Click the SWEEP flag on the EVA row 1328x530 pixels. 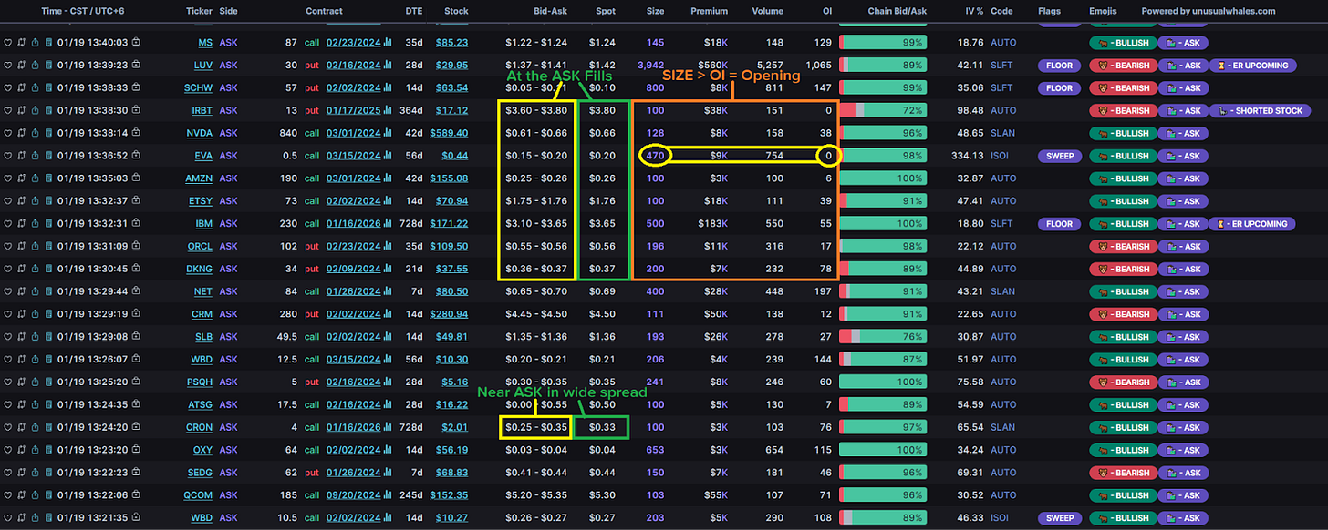pos(1058,156)
